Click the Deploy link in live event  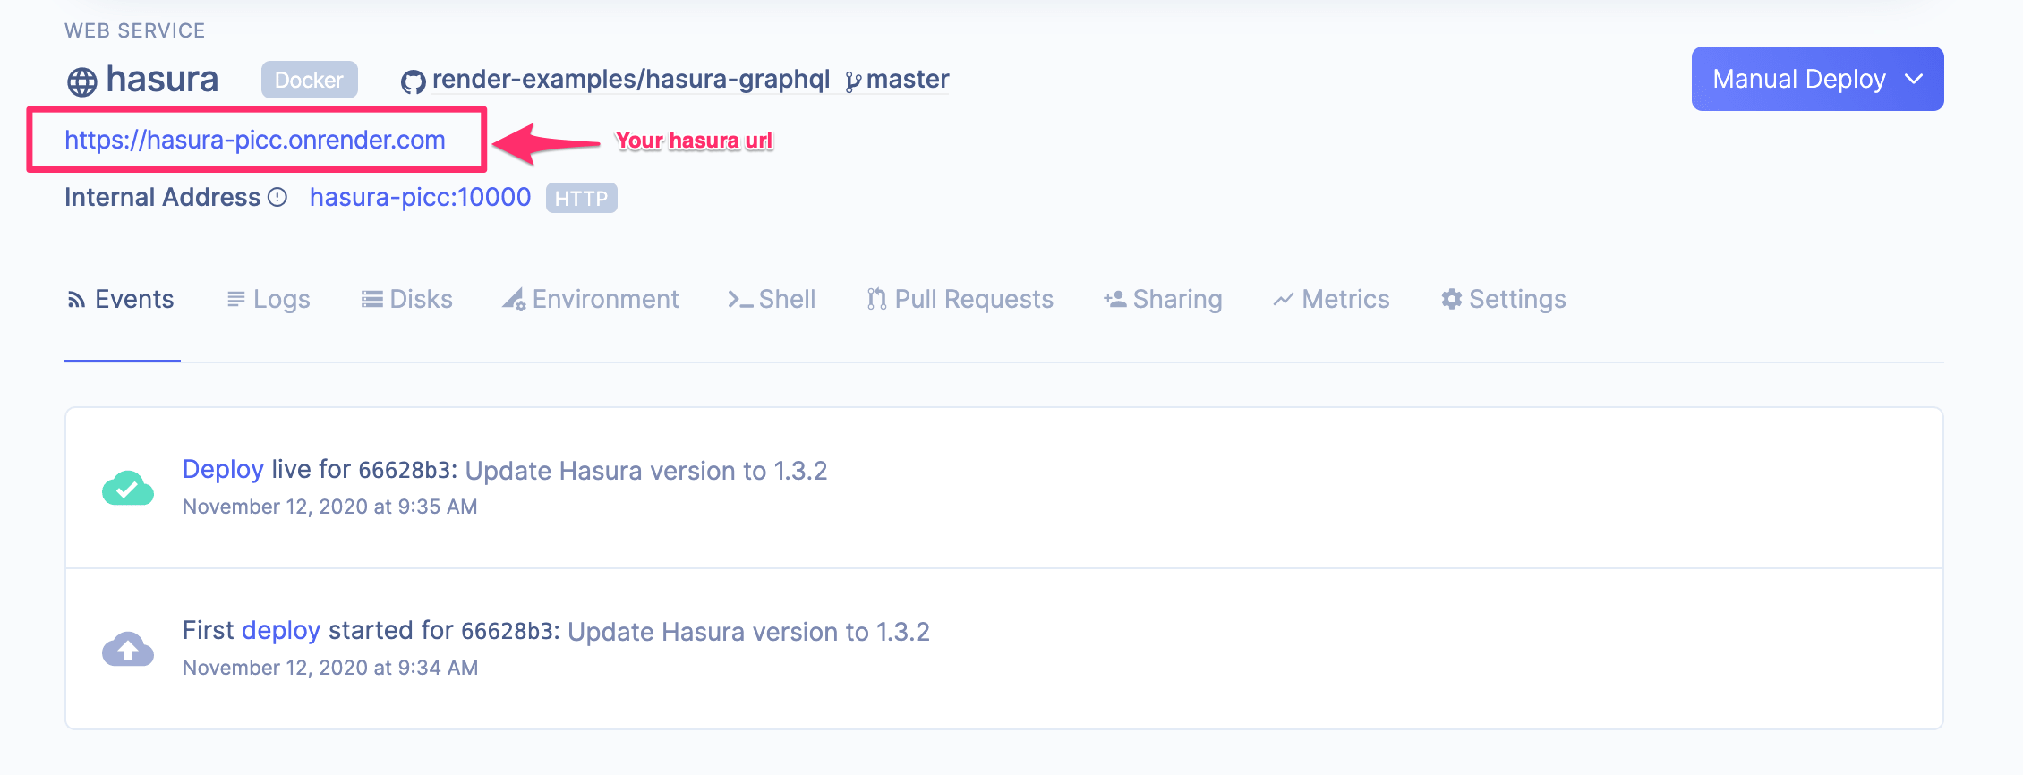pyautogui.click(x=223, y=469)
